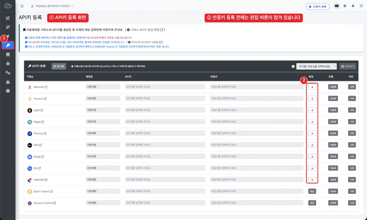Open the bug icon in sidebar
The height and width of the screenshot is (220, 367).
(8, 64)
